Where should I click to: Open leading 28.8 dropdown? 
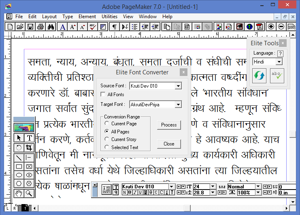[213, 192]
